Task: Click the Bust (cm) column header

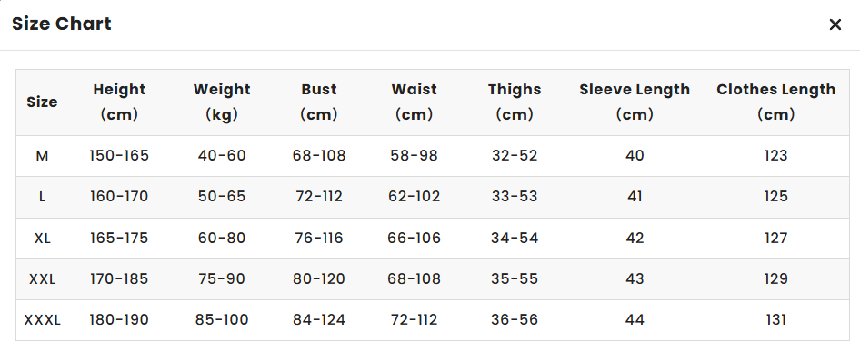Action: point(319,102)
